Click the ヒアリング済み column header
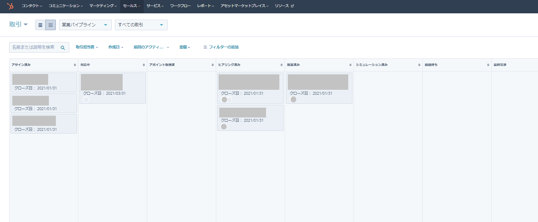Screen dimensions: 538x222 [x=250, y=65]
